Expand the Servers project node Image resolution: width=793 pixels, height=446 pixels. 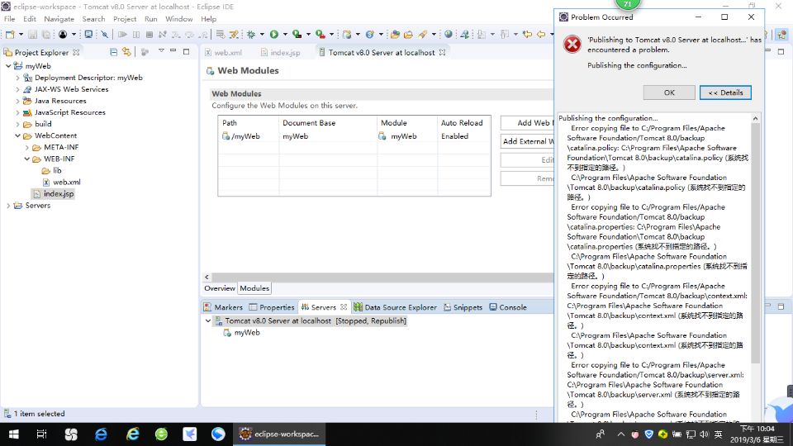click(x=8, y=206)
